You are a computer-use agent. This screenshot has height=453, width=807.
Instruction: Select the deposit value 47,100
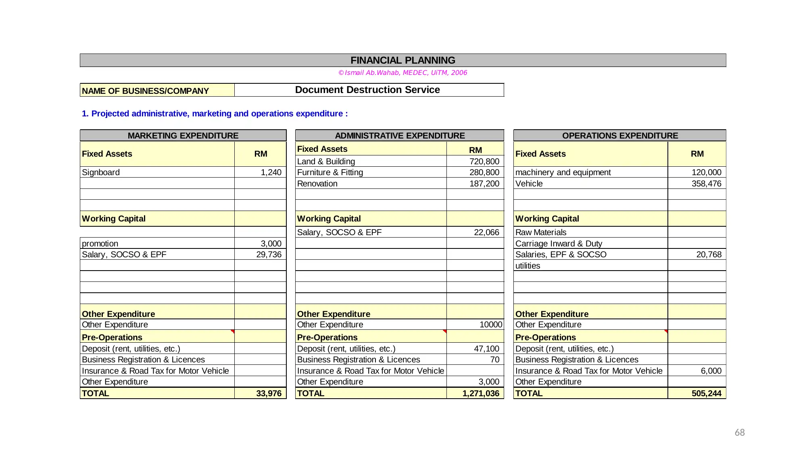[x=486, y=349]
